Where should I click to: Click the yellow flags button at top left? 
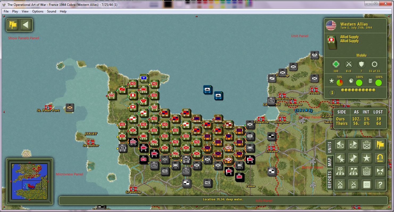pos(13,25)
